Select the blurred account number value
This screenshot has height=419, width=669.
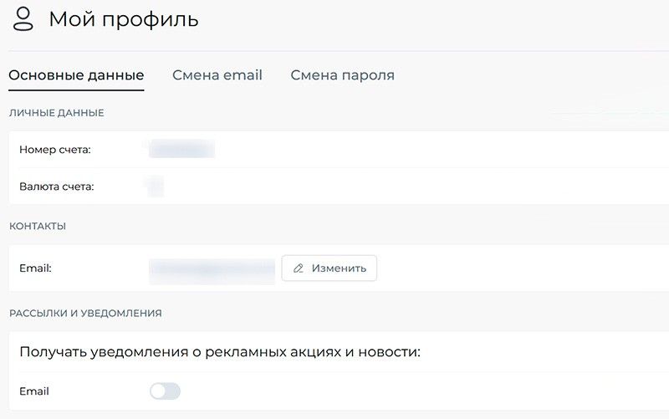181,150
